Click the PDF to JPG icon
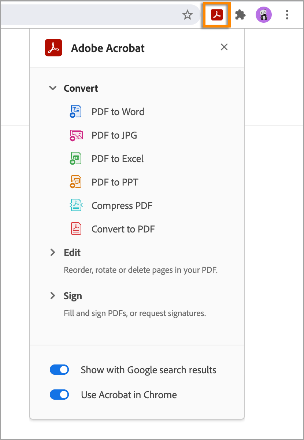Screen dimensions: 304x440 [75, 135]
